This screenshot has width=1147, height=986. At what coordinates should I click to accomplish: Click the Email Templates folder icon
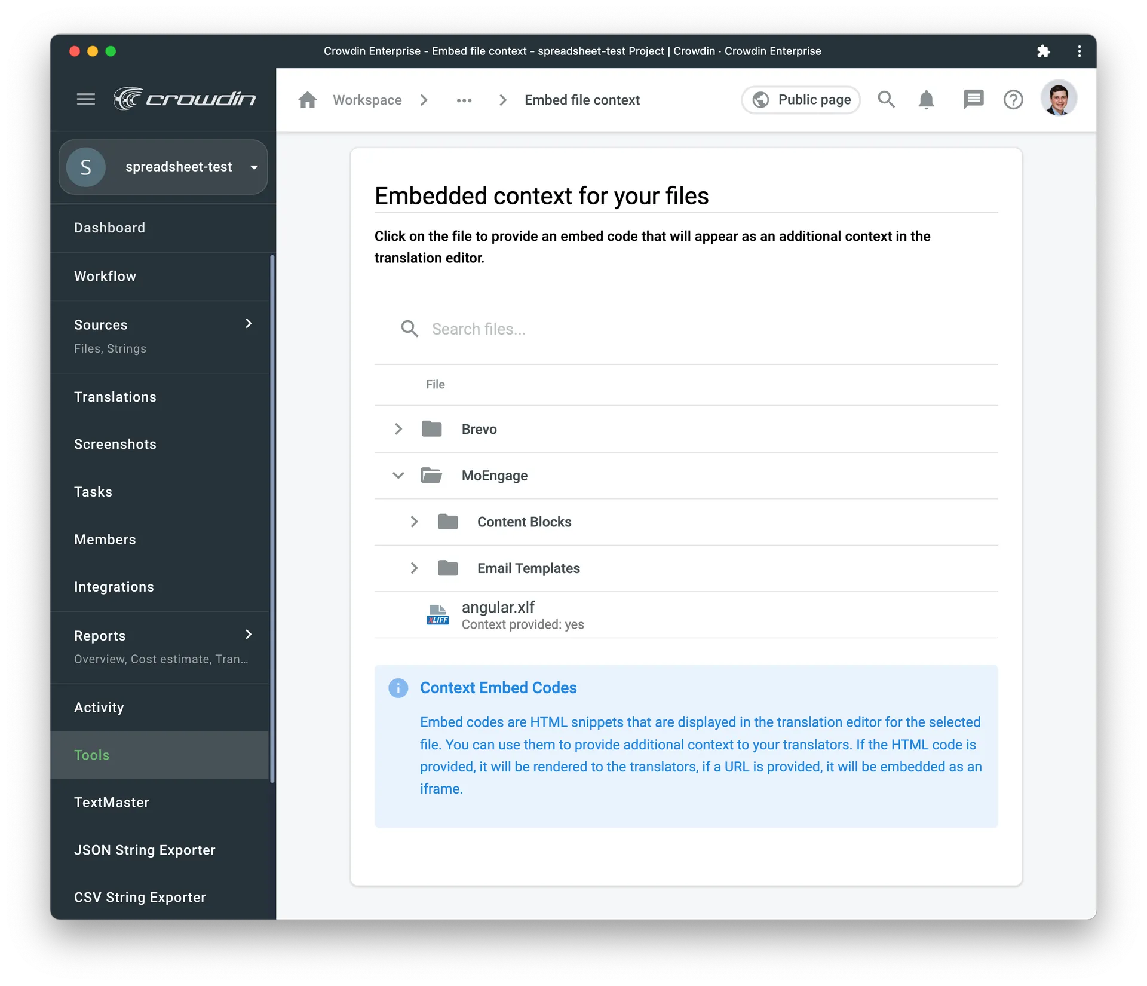click(x=447, y=568)
